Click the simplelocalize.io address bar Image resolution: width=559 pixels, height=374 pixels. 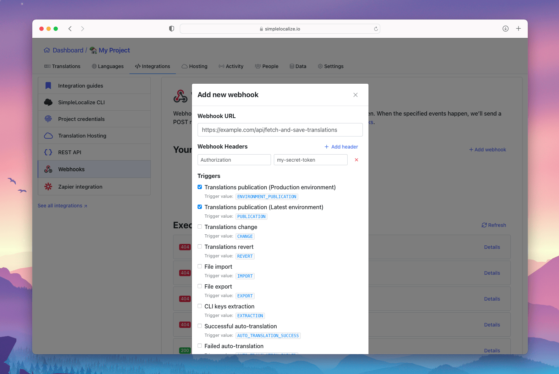click(x=280, y=29)
